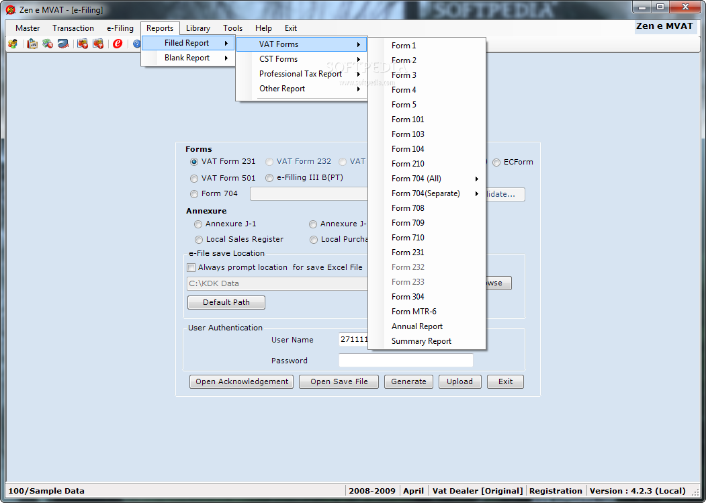Open the Master menu
The width and height of the screenshot is (706, 503).
pos(28,28)
